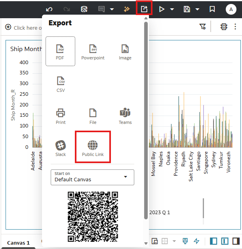Click the Save disk icon
Viewport: 242px width, 249px height.
pos(187,9)
